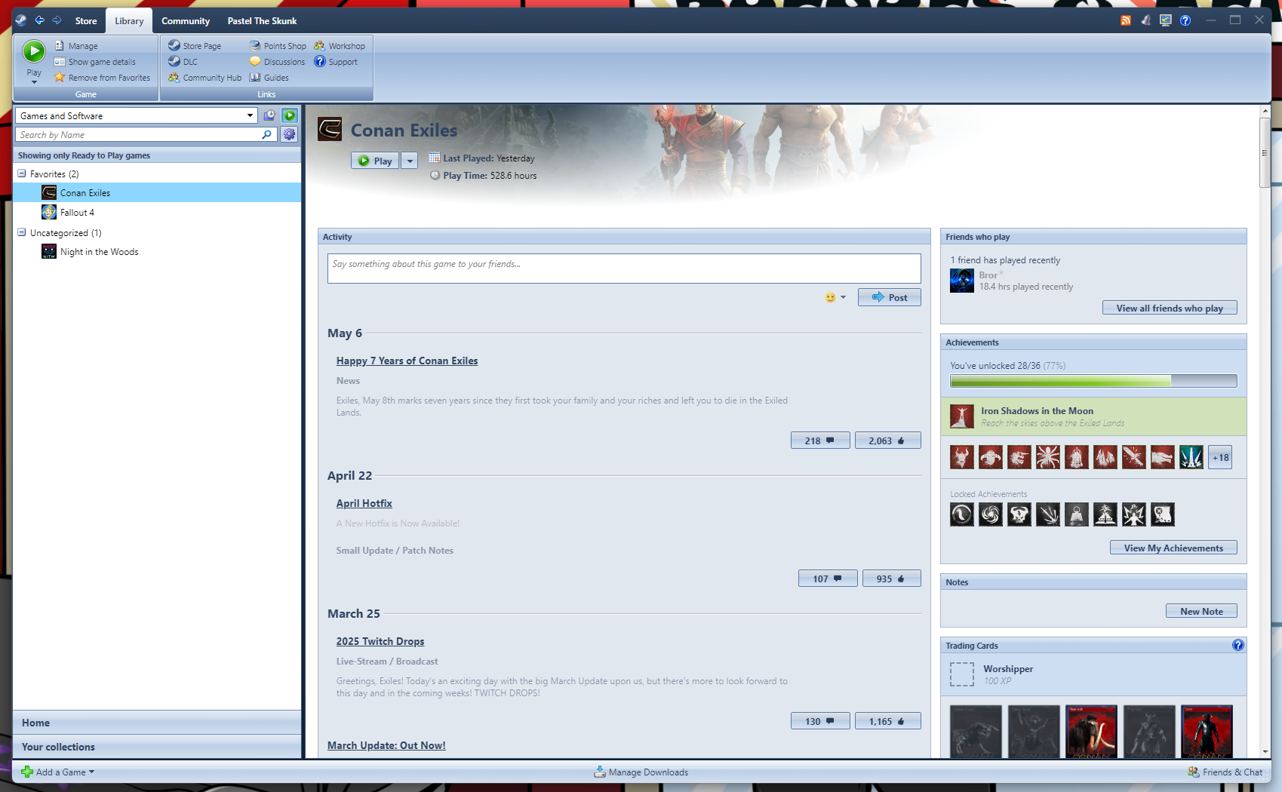Open Friends & Chat
The width and height of the screenshot is (1282, 792).
tap(1225, 772)
